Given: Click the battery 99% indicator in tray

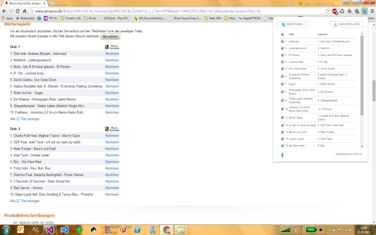Looking at the screenshot, I should tap(311, 230).
